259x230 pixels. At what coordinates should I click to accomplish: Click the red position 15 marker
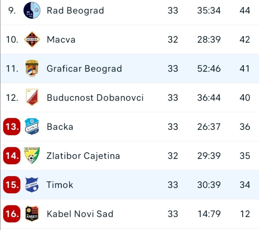12,185
